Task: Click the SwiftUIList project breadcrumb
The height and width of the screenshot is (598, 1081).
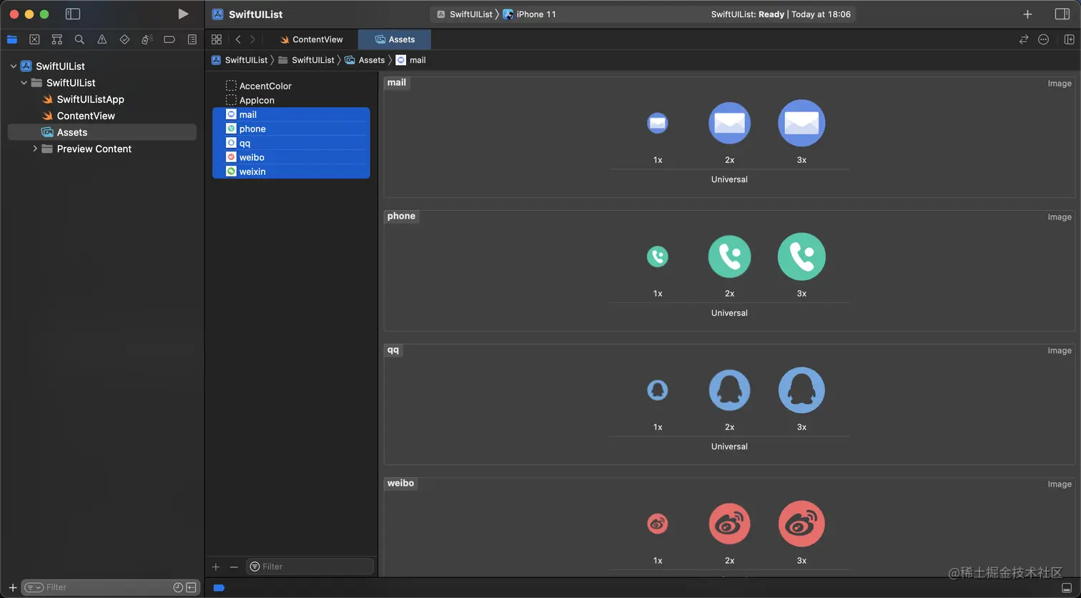Action: 240,60
